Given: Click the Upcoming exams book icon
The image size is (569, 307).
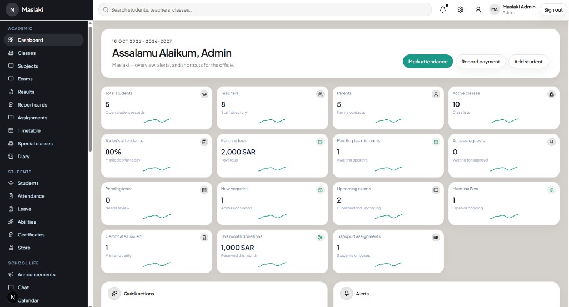Looking at the screenshot, I should tap(436, 190).
